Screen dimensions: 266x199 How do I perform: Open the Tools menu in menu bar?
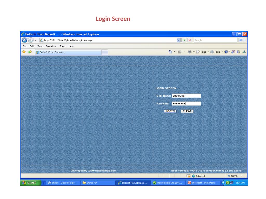[x=62, y=46]
